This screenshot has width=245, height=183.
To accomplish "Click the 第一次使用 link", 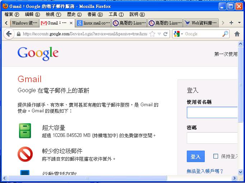I will pyautogui.click(x=226, y=54).
